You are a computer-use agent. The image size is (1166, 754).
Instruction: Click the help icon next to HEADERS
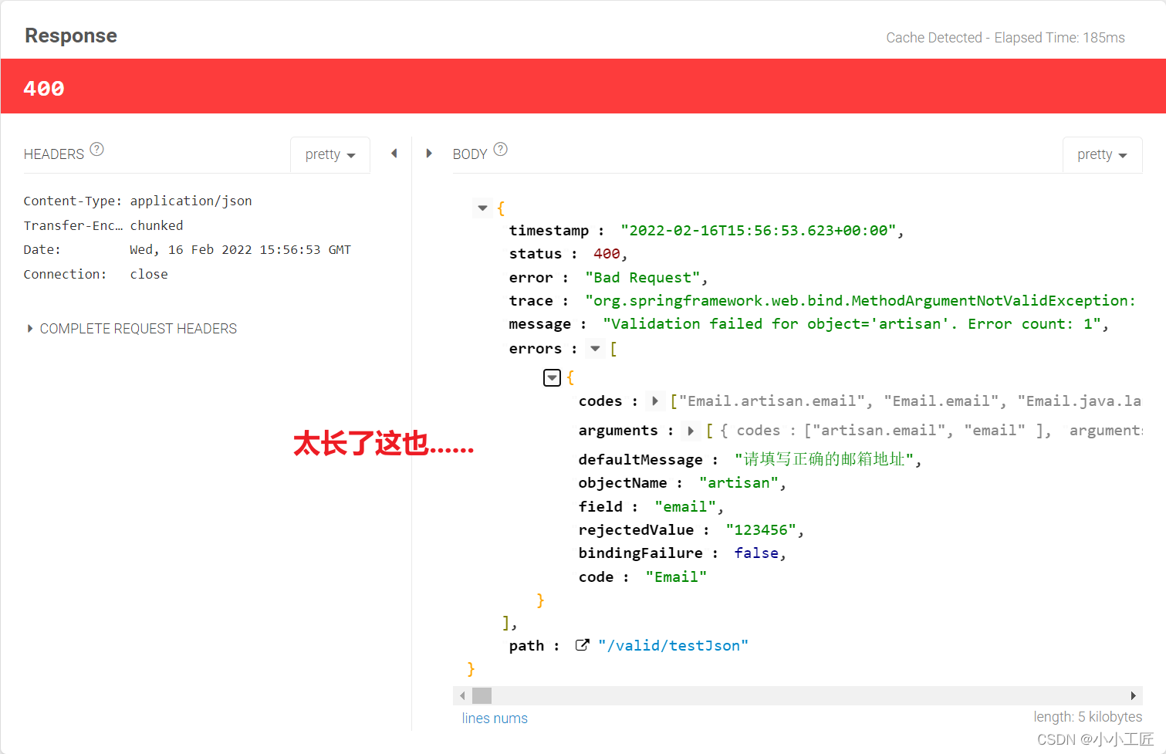pos(96,150)
